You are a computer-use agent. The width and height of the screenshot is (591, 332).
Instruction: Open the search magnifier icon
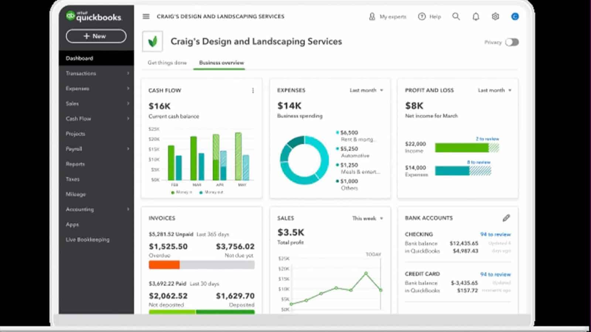coord(456,16)
